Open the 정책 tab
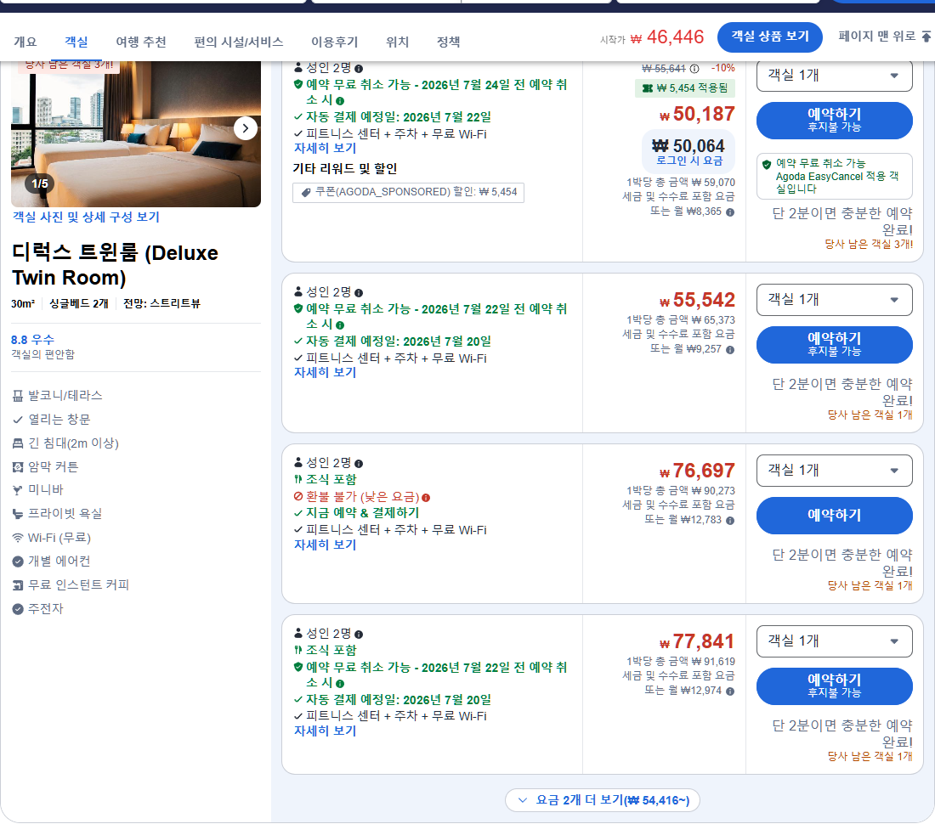 (449, 42)
